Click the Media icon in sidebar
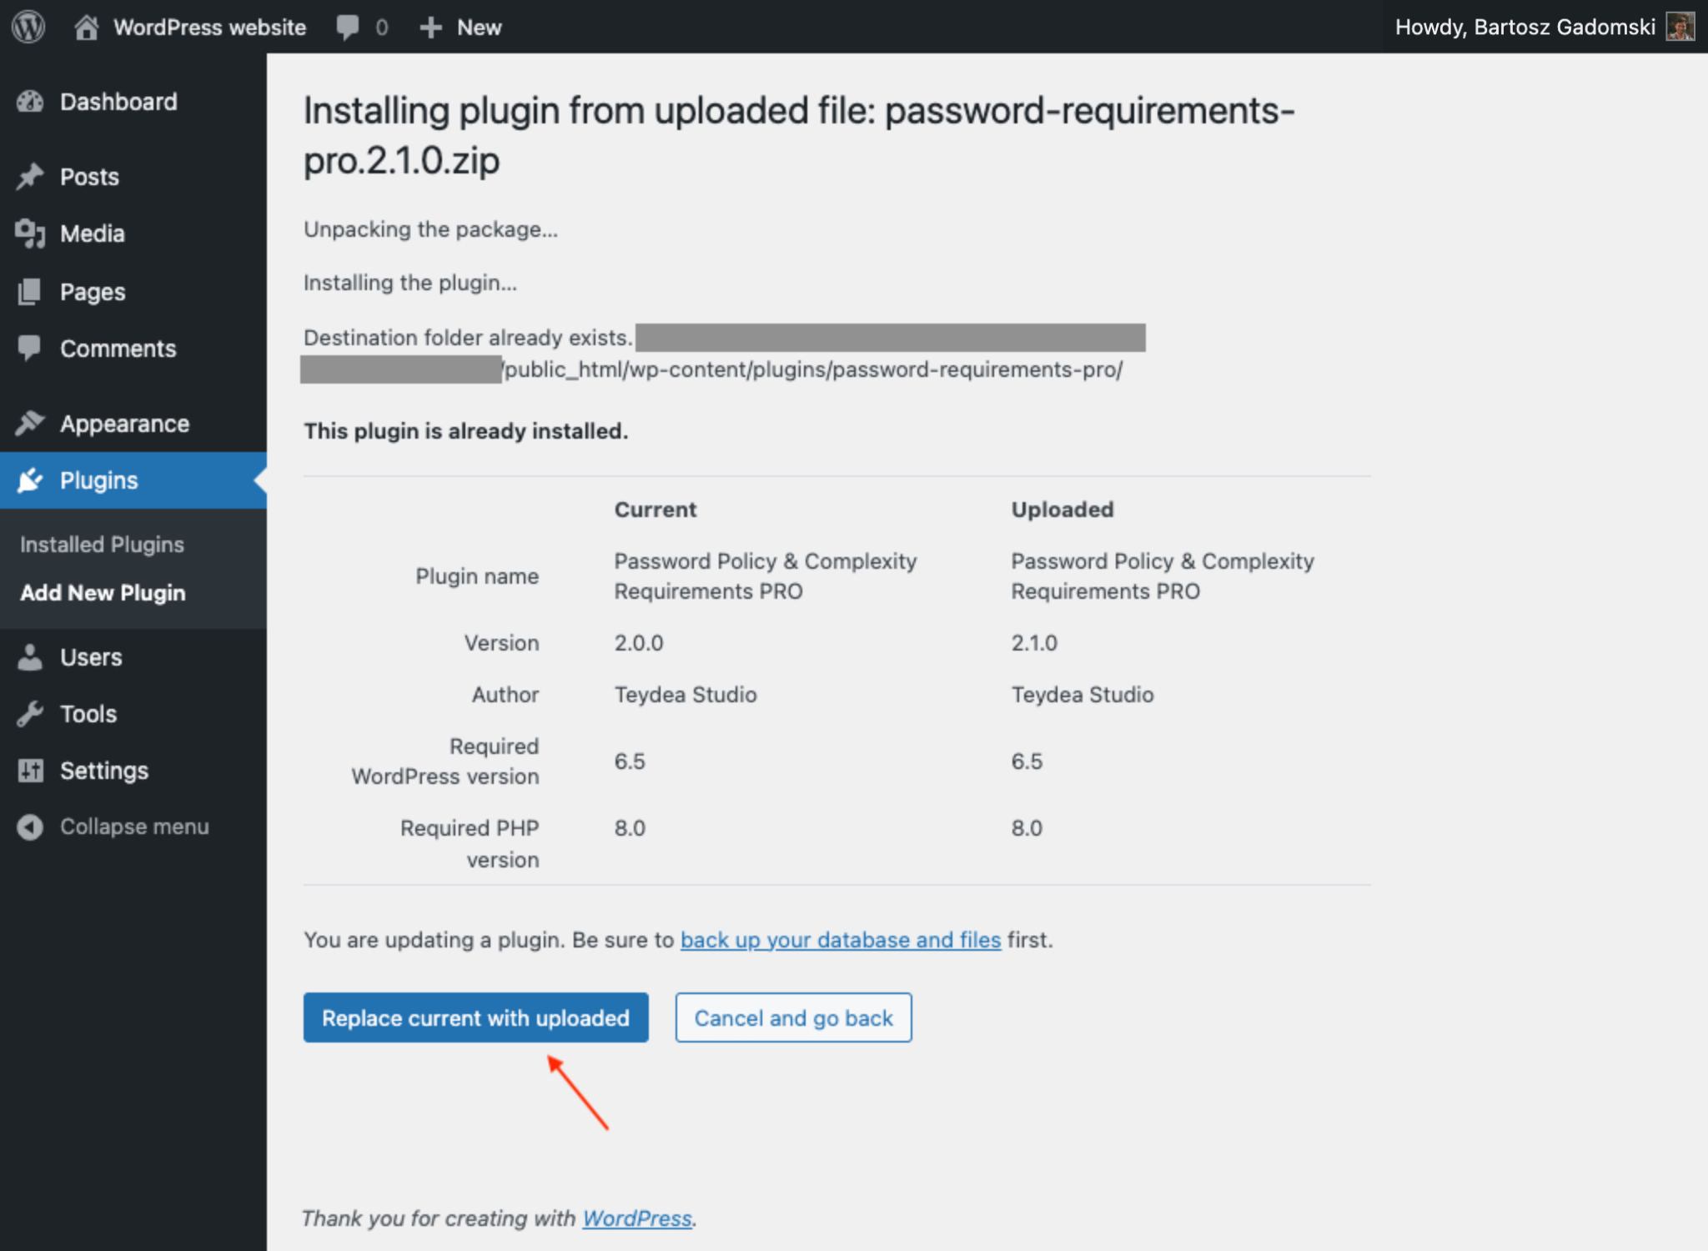The width and height of the screenshot is (1708, 1251). [x=30, y=234]
